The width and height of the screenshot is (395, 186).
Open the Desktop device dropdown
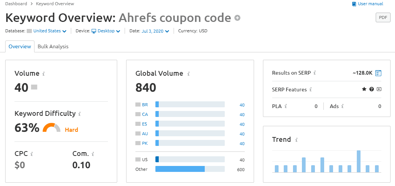click(x=108, y=31)
